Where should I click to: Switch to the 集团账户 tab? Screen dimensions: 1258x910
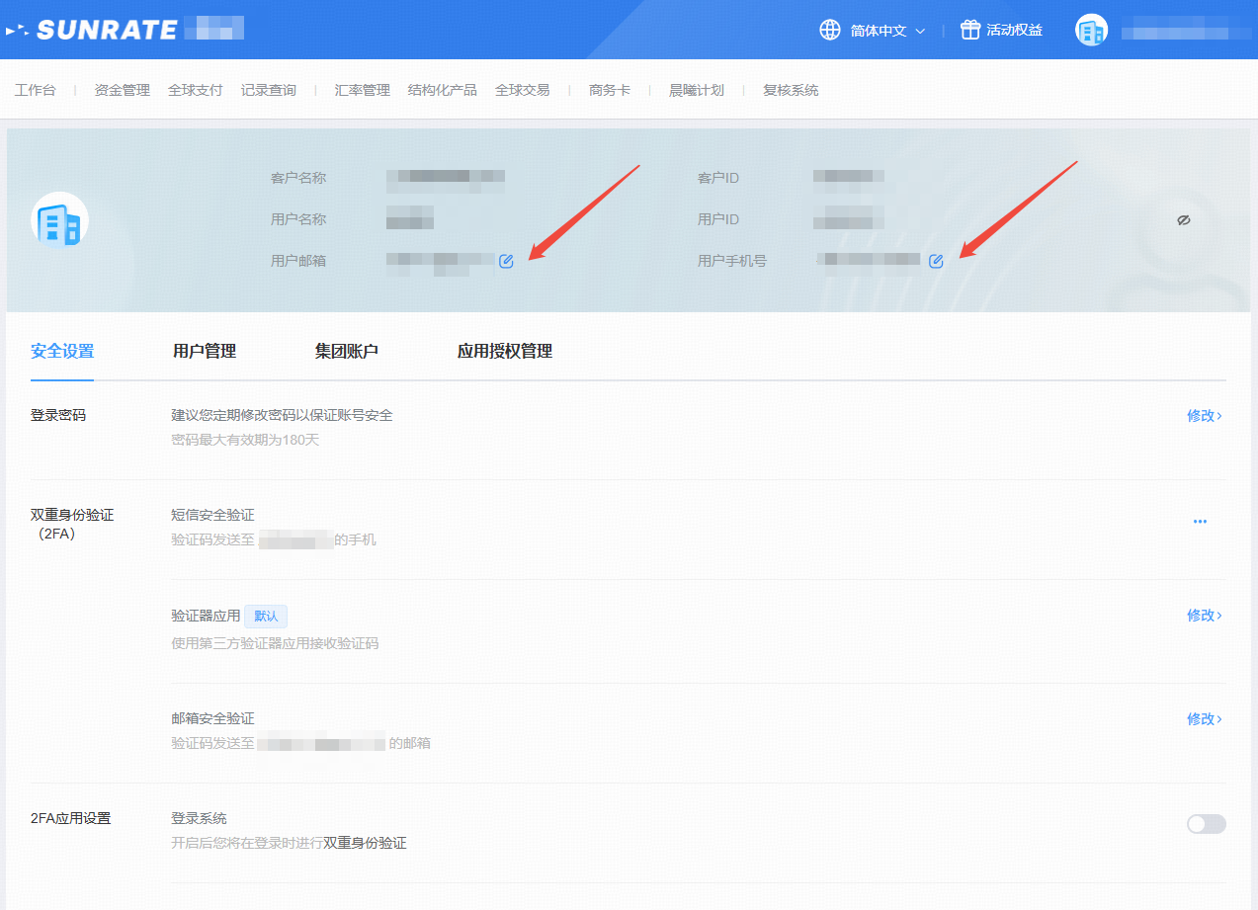(x=347, y=351)
